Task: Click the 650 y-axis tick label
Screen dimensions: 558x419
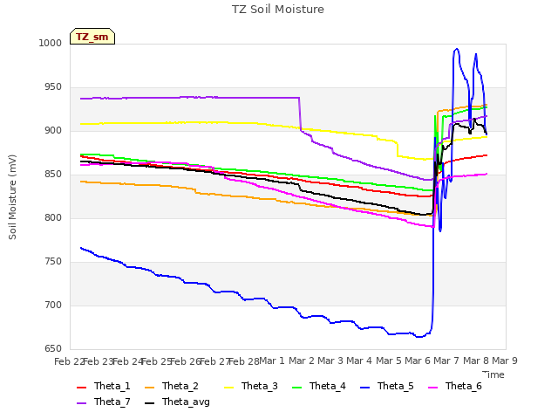Action: pos(53,349)
